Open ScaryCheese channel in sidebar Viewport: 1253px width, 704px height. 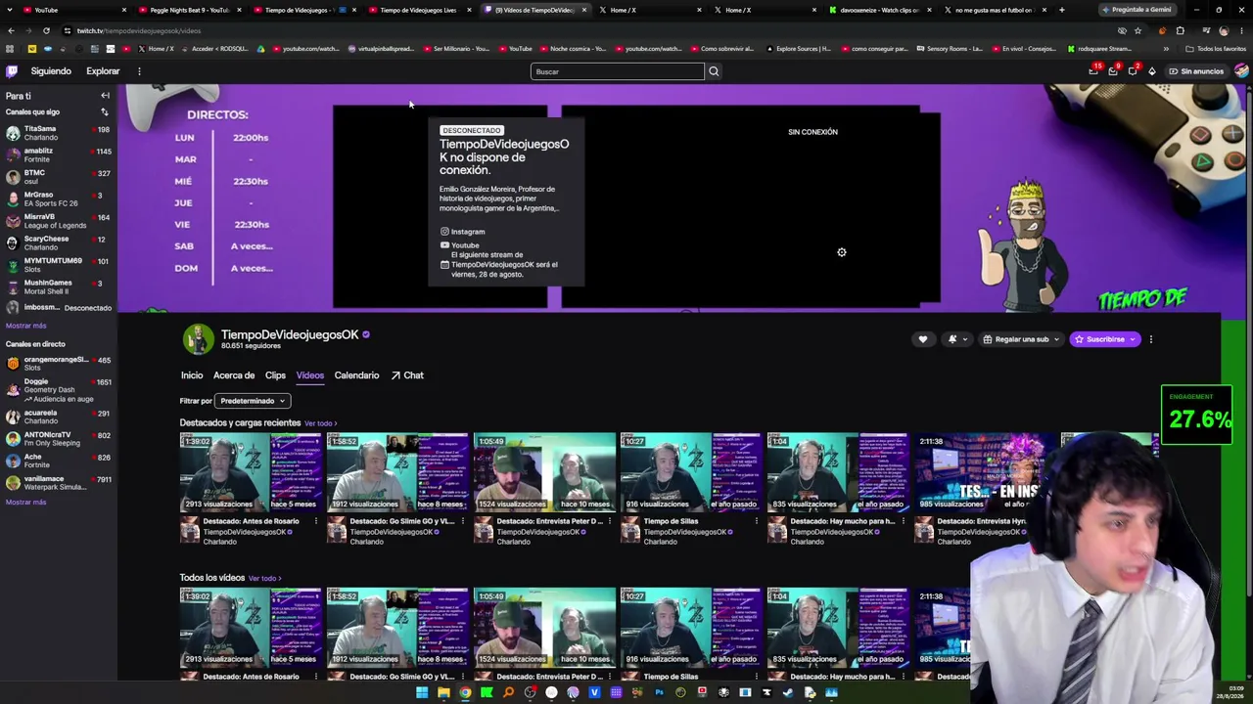point(59,243)
